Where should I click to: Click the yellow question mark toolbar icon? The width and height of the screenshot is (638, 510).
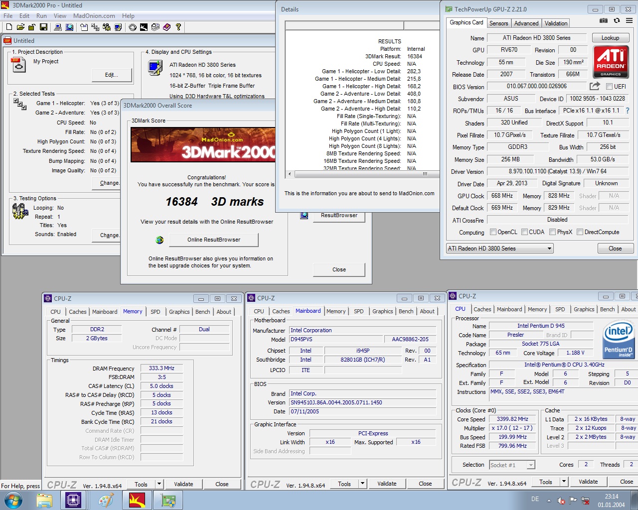click(178, 27)
